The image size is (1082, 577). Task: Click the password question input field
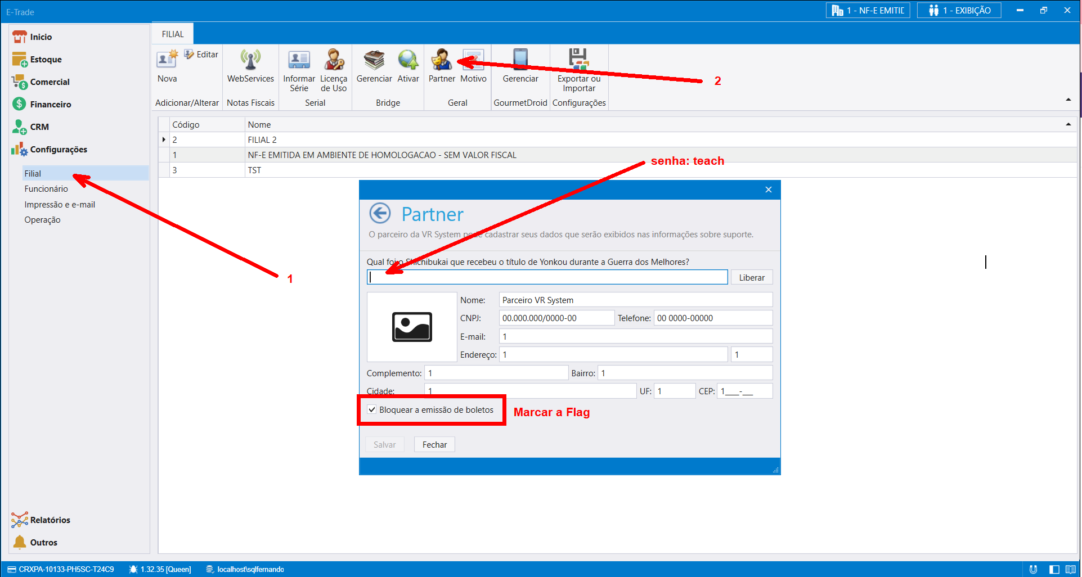[547, 277]
